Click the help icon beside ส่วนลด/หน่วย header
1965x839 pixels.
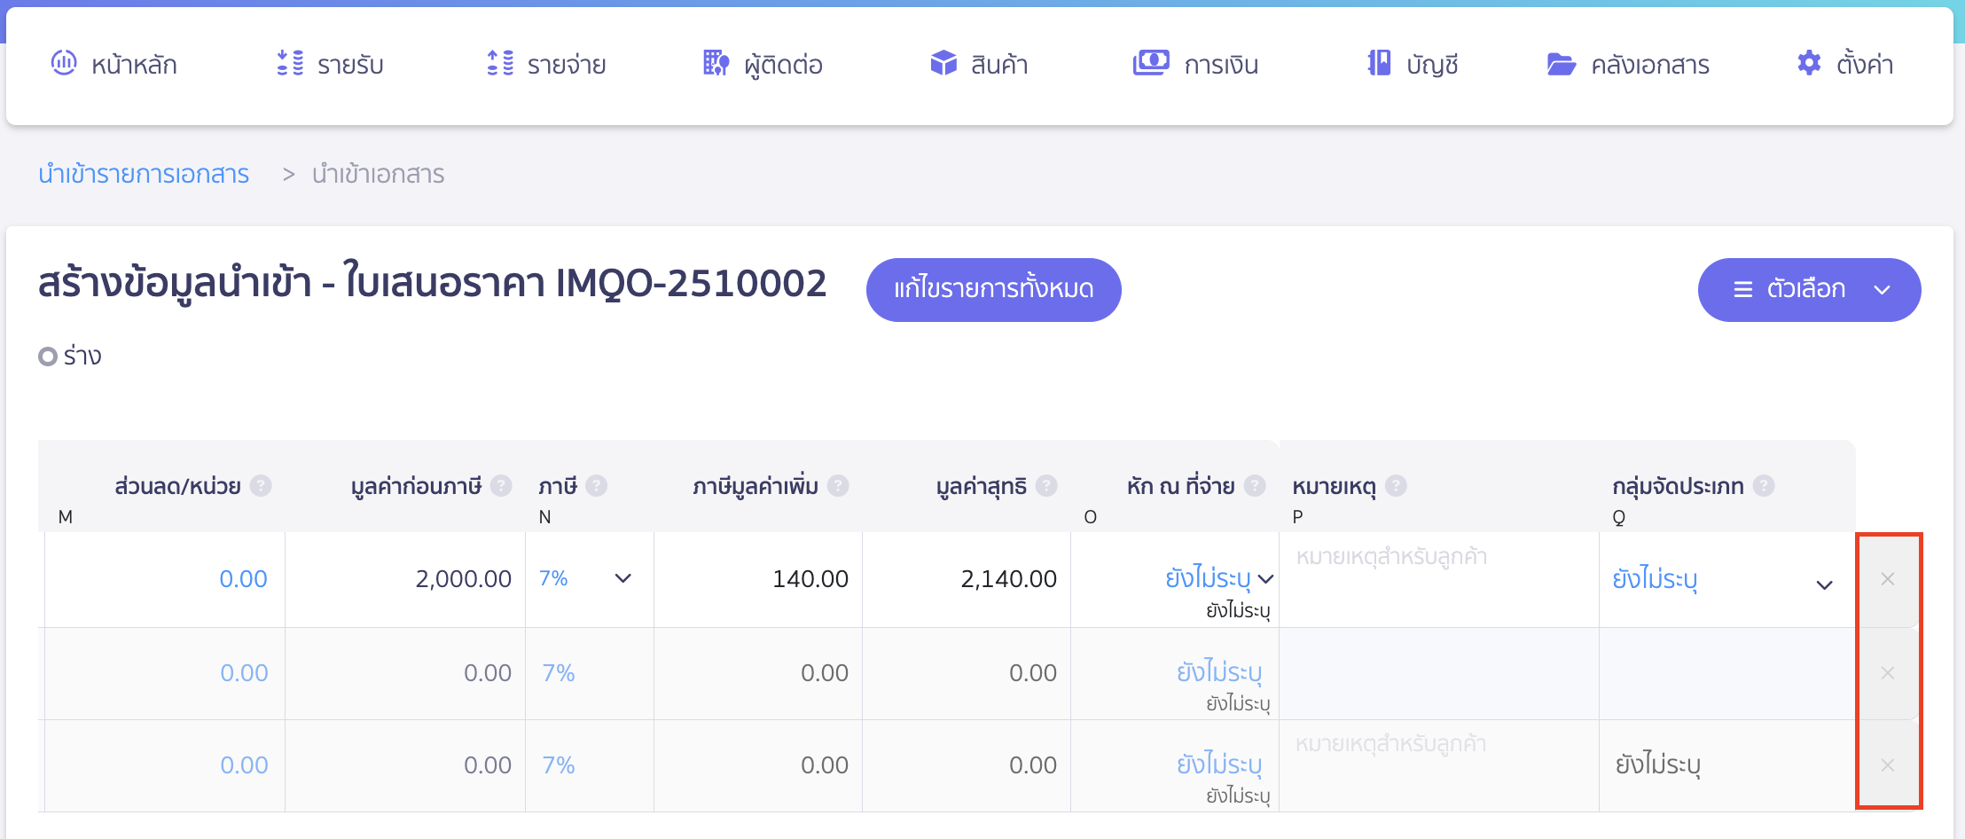(261, 485)
